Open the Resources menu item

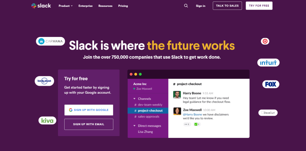coord(105,6)
